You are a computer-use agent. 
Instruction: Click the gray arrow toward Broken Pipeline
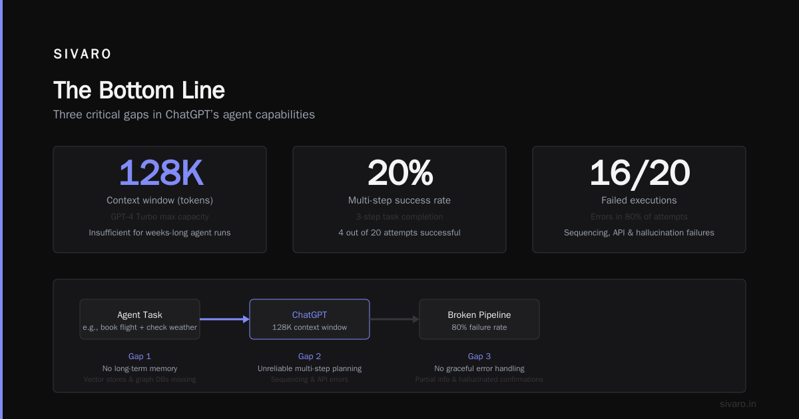(x=394, y=319)
